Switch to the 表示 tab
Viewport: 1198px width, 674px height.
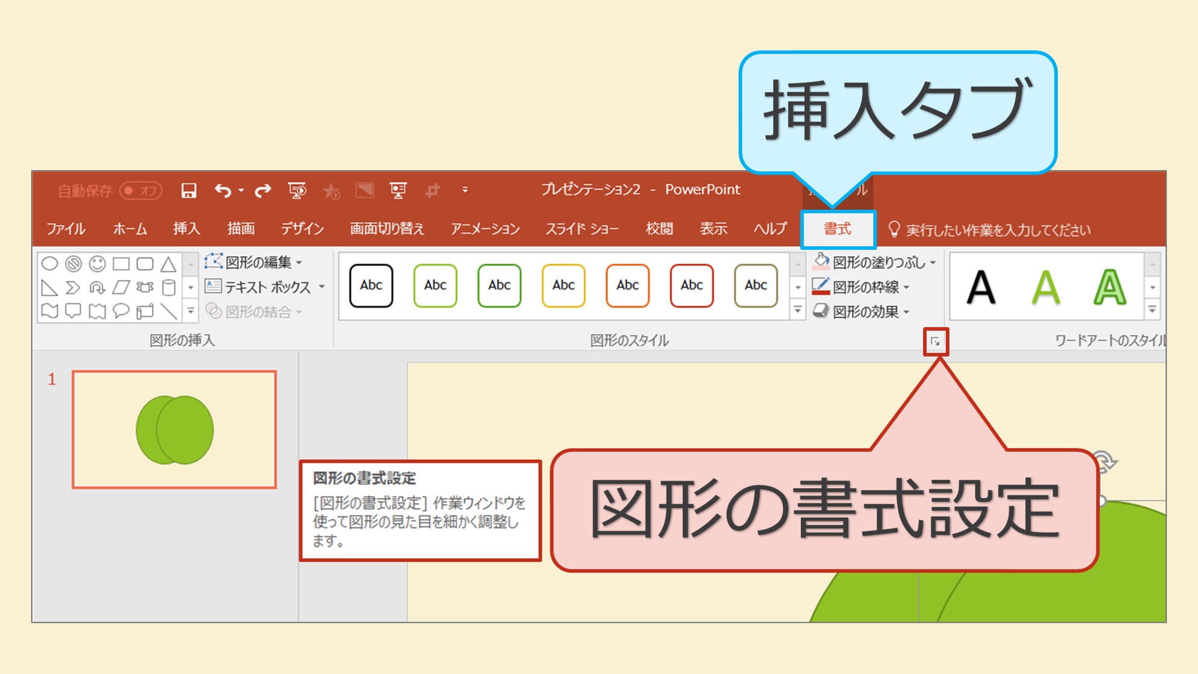tap(713, 229)
